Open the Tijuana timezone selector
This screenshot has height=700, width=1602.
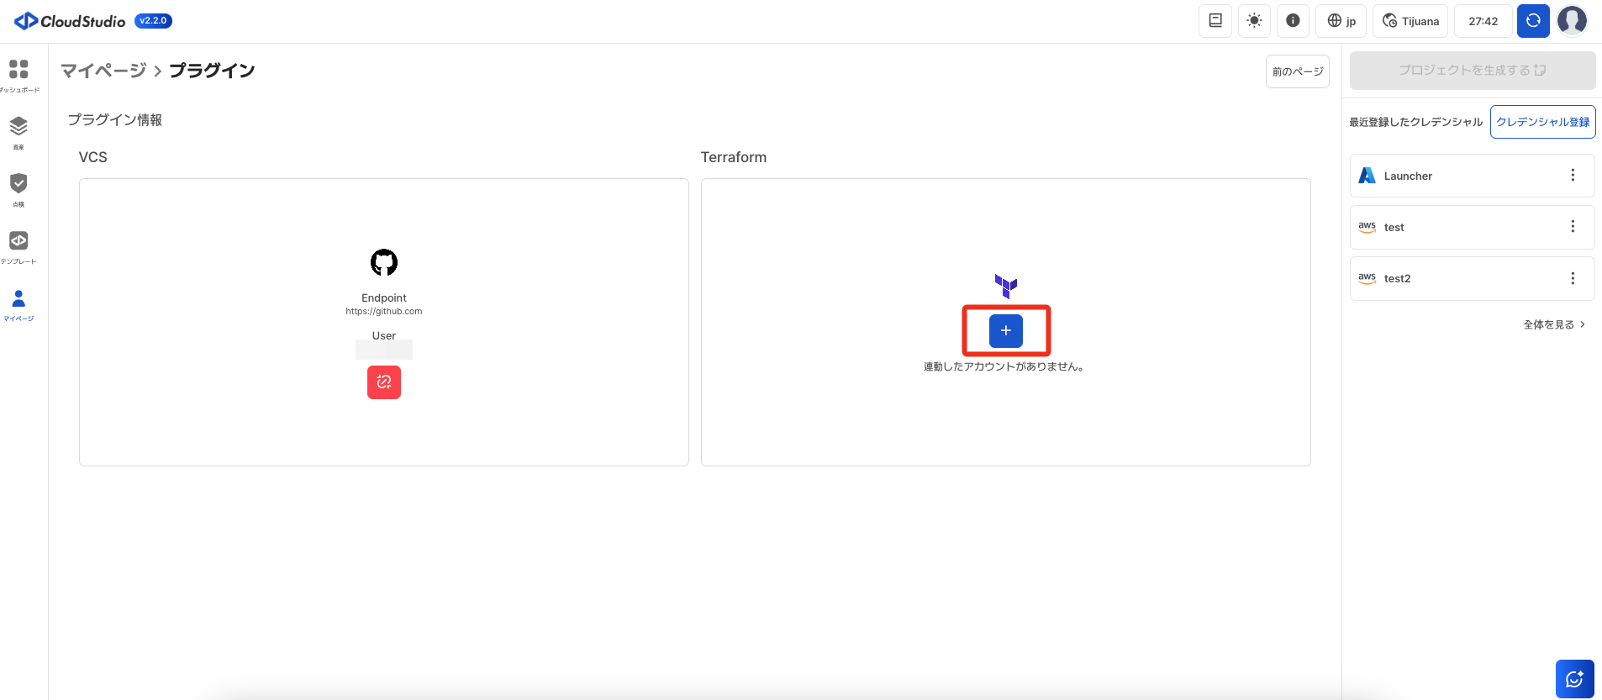pyautogui.click(x=1410, y=21)
